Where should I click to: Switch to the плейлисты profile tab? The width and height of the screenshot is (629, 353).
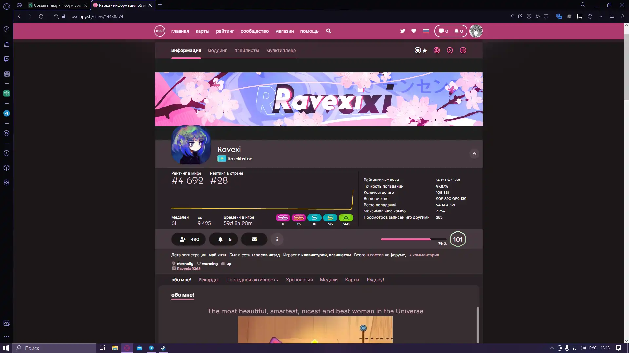[x=247, y=50]
